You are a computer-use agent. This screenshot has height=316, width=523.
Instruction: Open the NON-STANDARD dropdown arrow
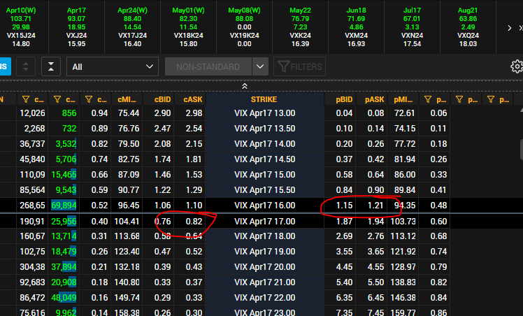click(260, 66)
